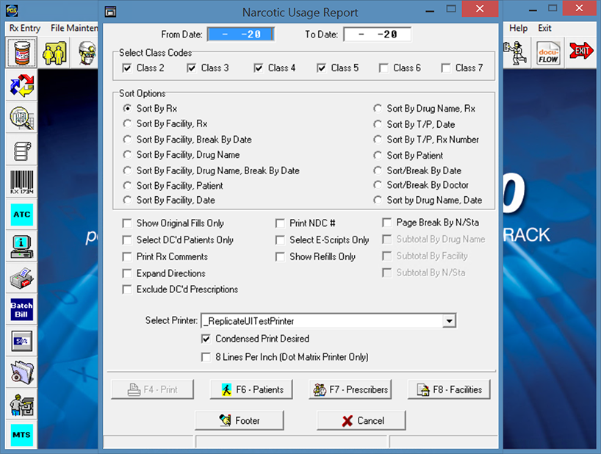Click the F6 - Patients button
Screen dimensions: 601x454
[252, 389]
